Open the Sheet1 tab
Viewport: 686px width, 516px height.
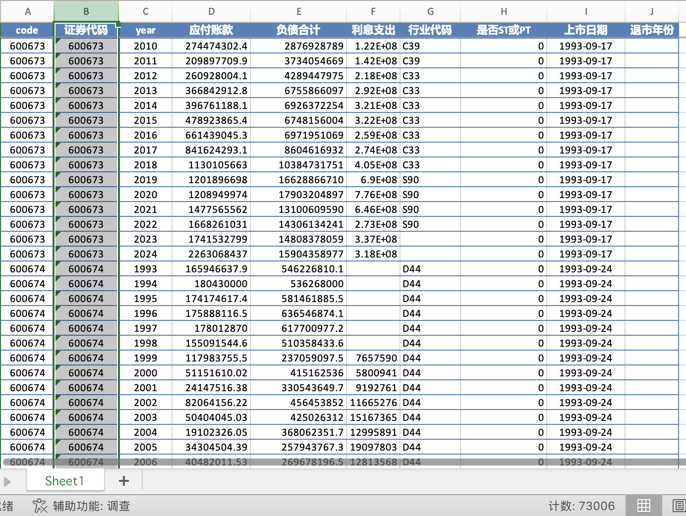[x=64, y=481]
